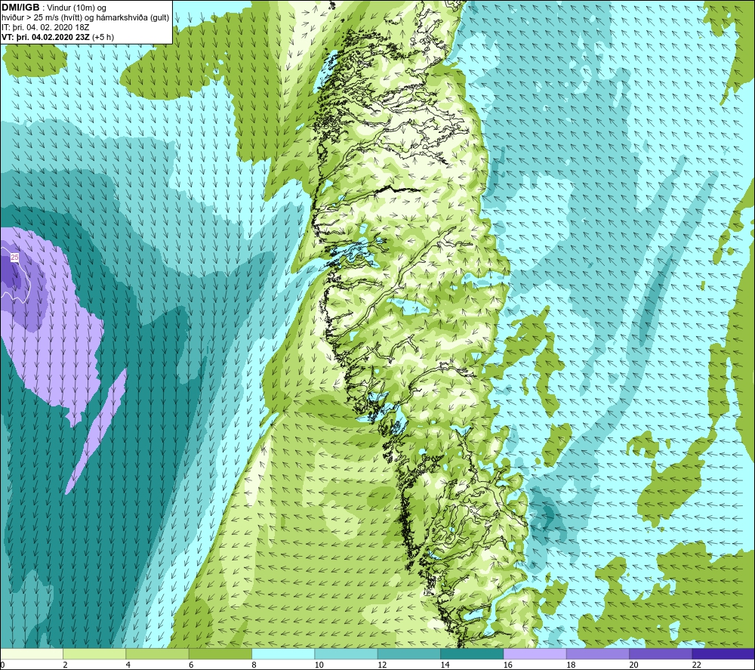Click the violet 20–22 m/s legend swatch
This screenshot has height=670, width=755.
pos(661,653)
